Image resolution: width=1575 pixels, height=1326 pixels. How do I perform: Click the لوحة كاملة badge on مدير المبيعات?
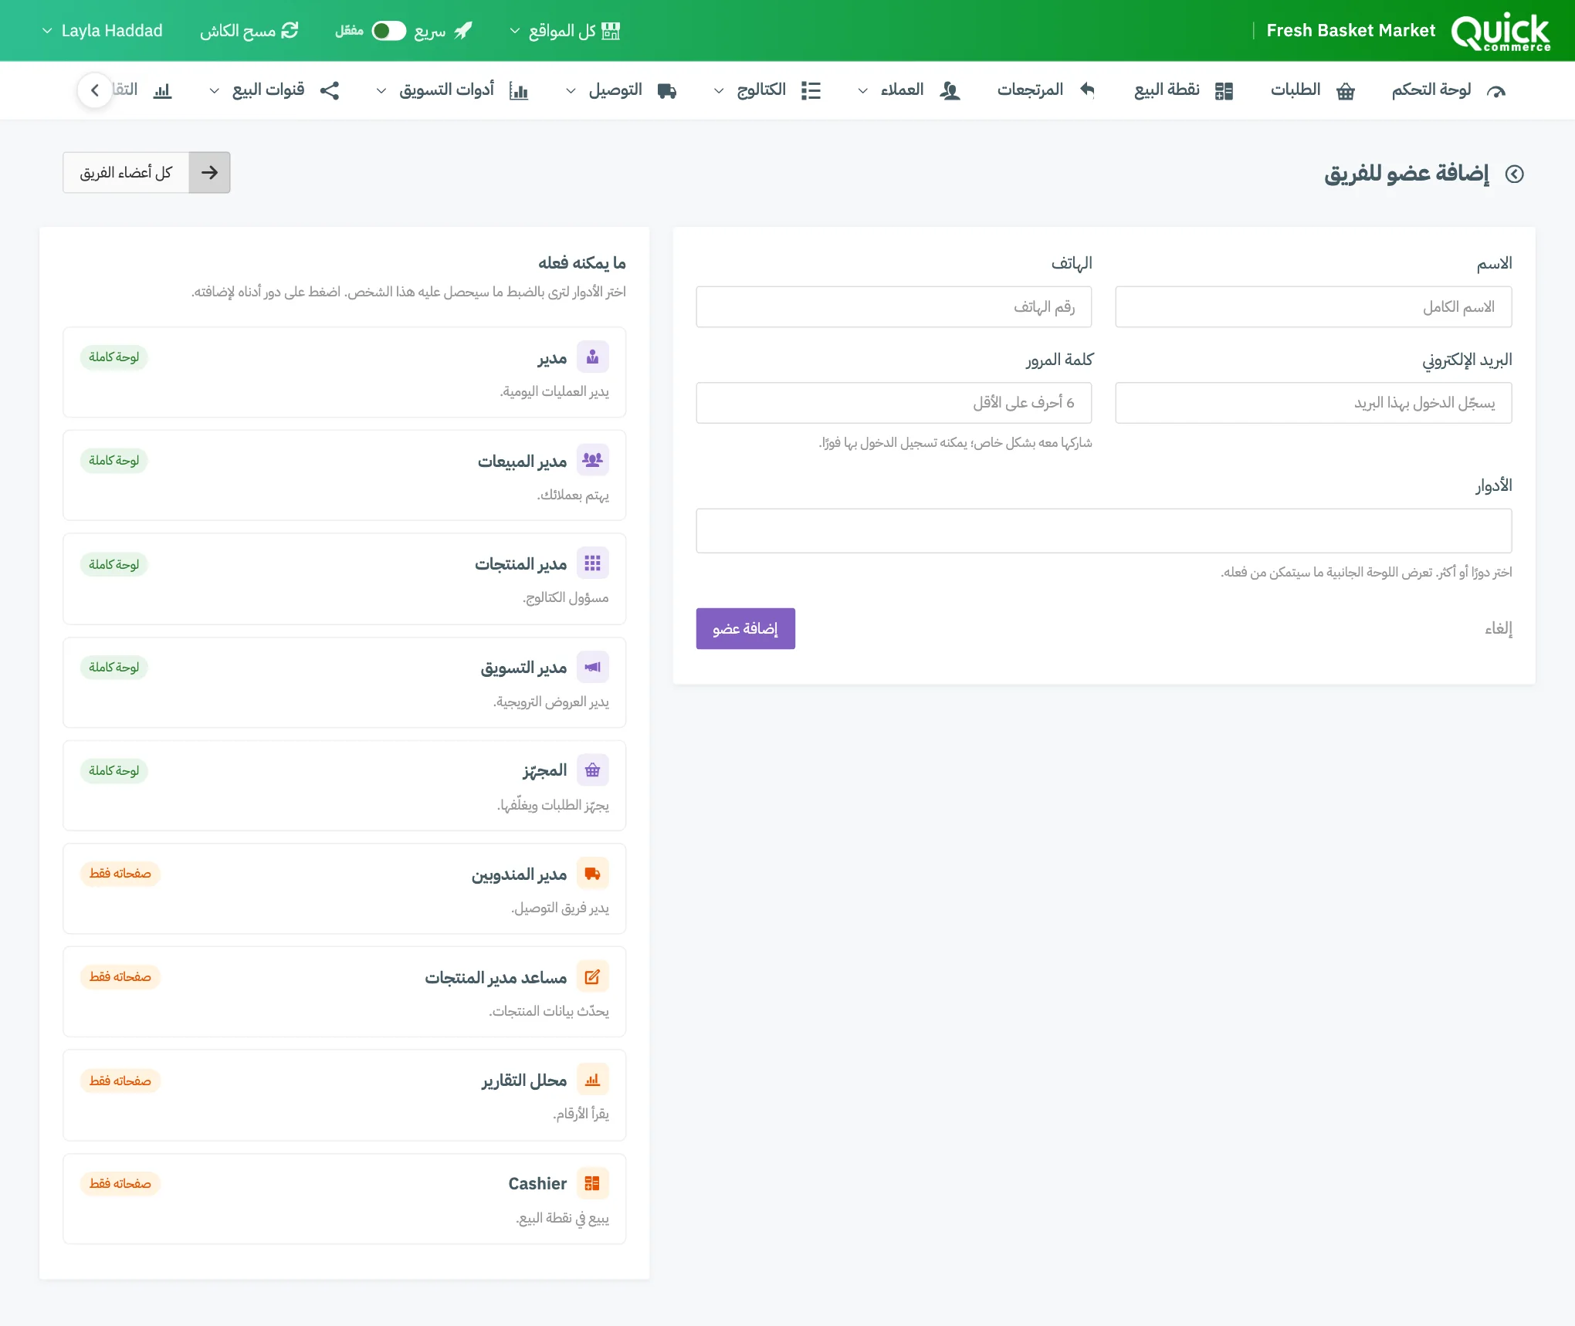(x=113, y=461)
